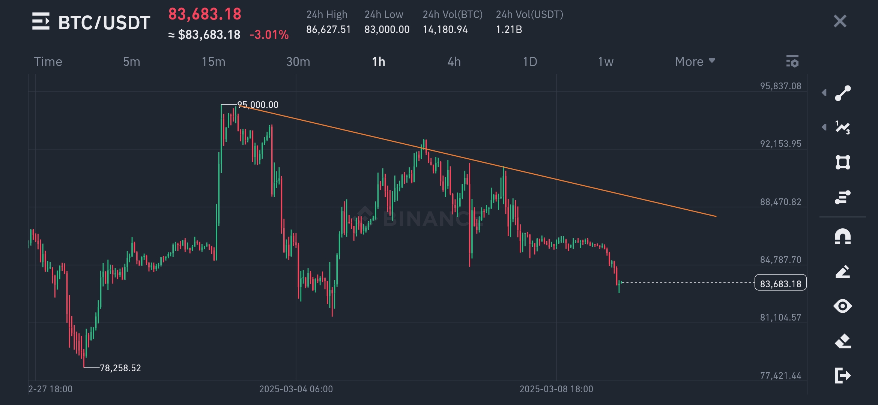Expand the More timeframes dropdown
Screen dimensions: 878x405
(695, 61)
